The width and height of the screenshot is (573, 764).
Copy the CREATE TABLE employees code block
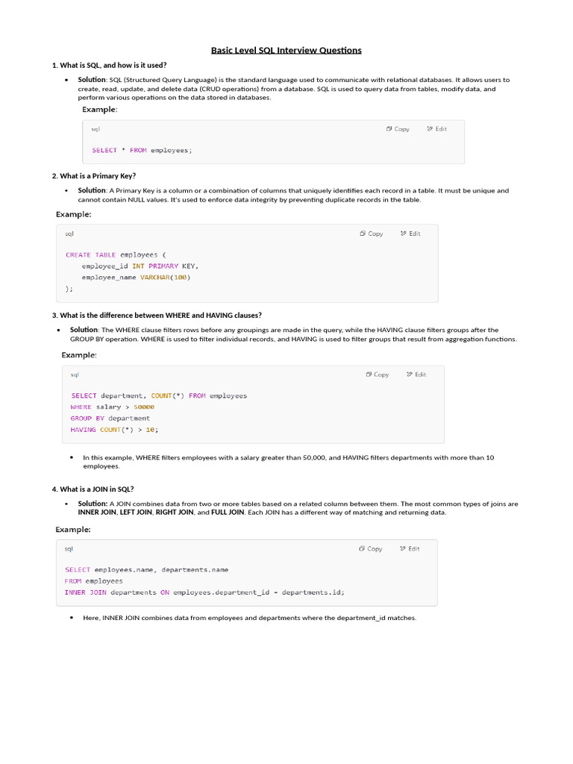pyautogui.click(x=372, y=234)
